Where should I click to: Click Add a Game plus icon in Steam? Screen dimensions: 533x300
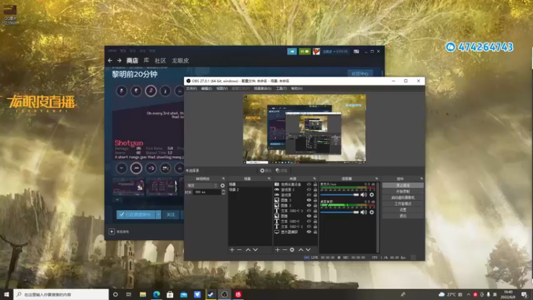[111, 231]
